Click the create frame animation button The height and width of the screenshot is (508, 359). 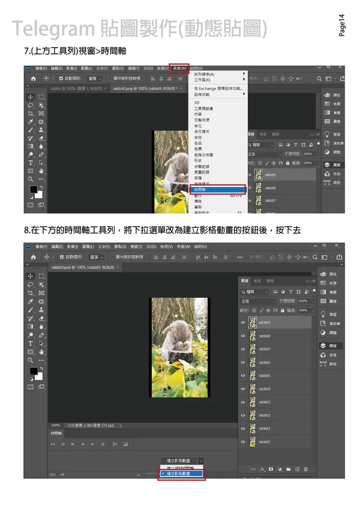(x=179, y=461)
